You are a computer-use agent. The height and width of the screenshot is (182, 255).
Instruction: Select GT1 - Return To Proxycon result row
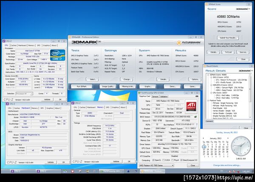coord(232,80)
